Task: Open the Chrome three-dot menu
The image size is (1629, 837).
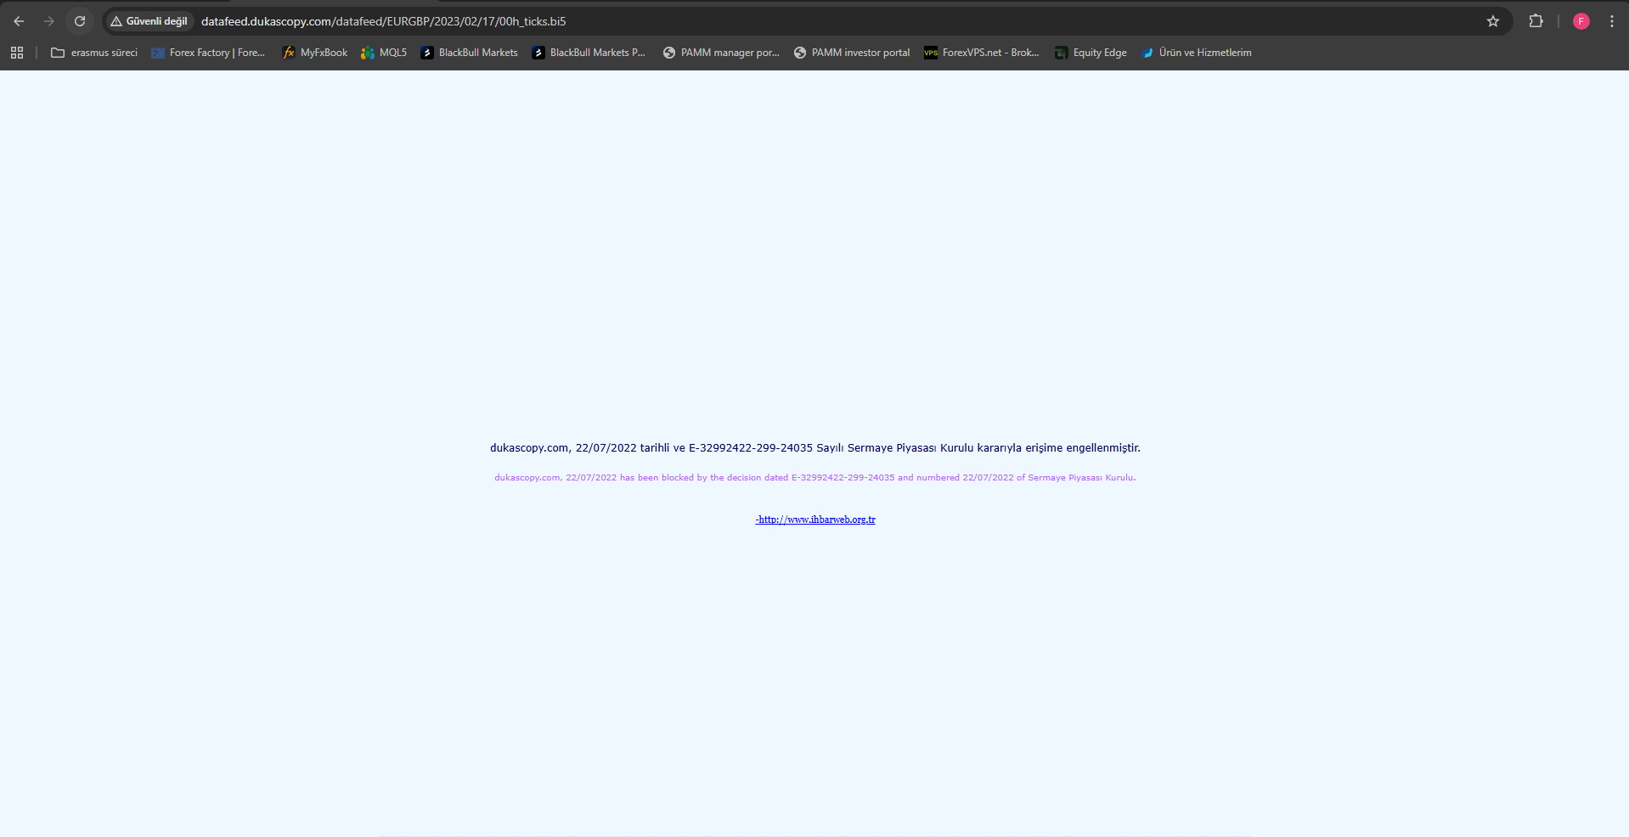Action: [x=1611, y=21]
